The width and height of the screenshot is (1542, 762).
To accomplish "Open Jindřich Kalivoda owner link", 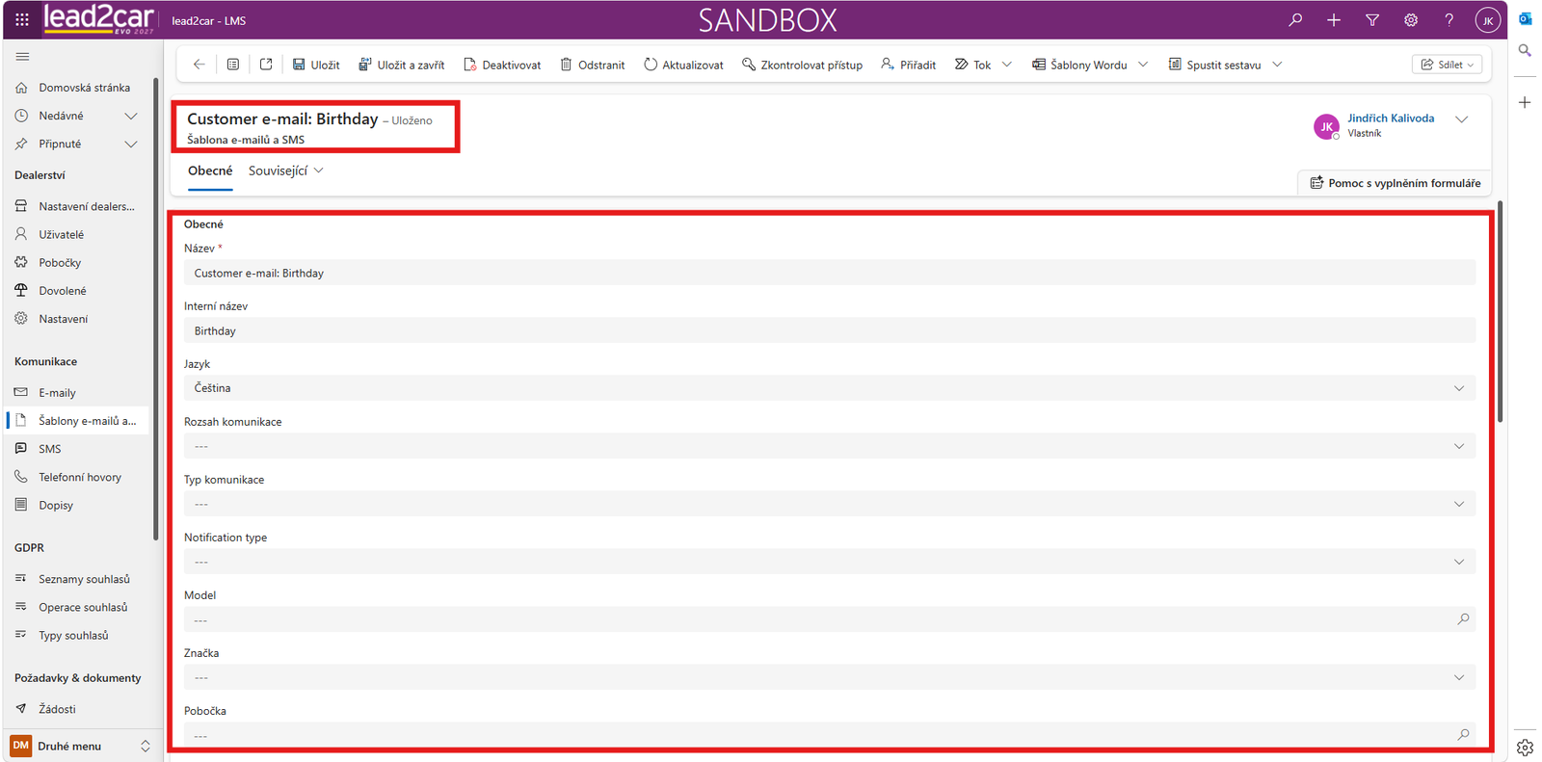I will 1390,118.
